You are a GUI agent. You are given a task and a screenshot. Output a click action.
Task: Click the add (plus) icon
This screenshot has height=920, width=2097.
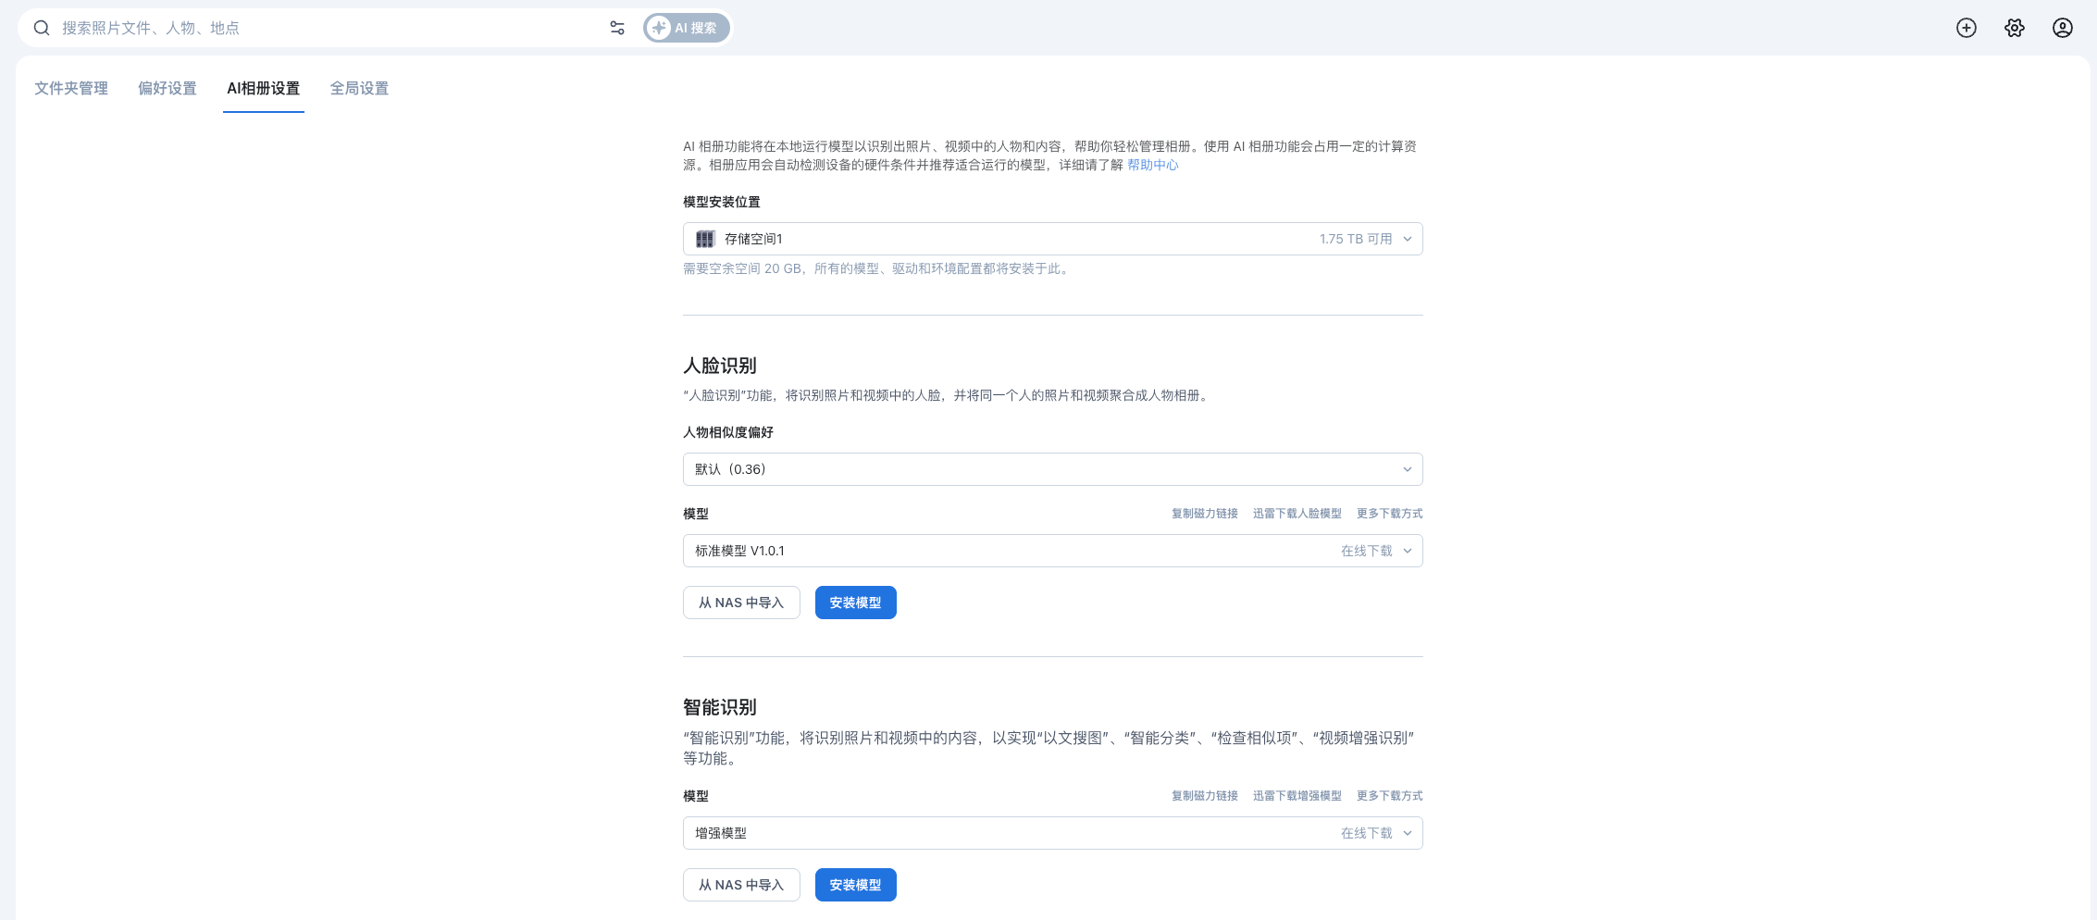click(x=1967, y=28)
